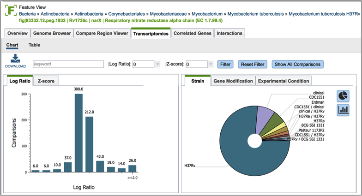The width and height of the screenshot is (362, 196).
Task: Click the H37Rv pie label
Action: [x=190, y=166]
